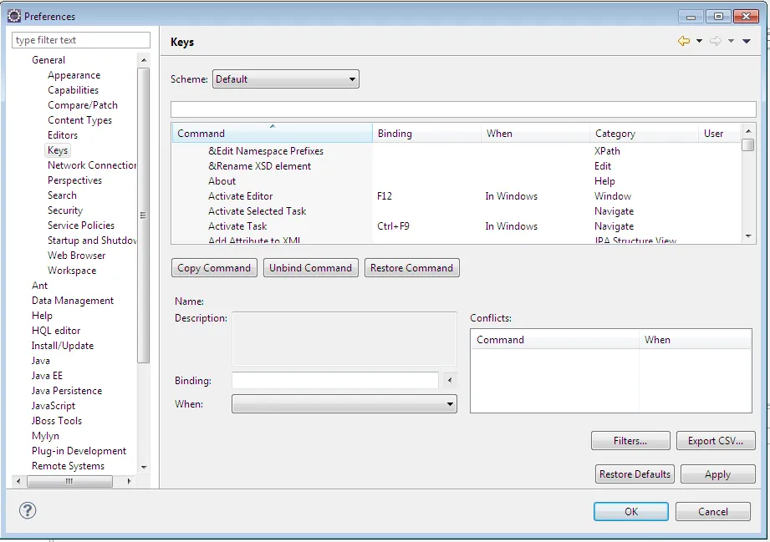Open JBoss Tools preferences

pyautogui.click(x=57, y=421)
